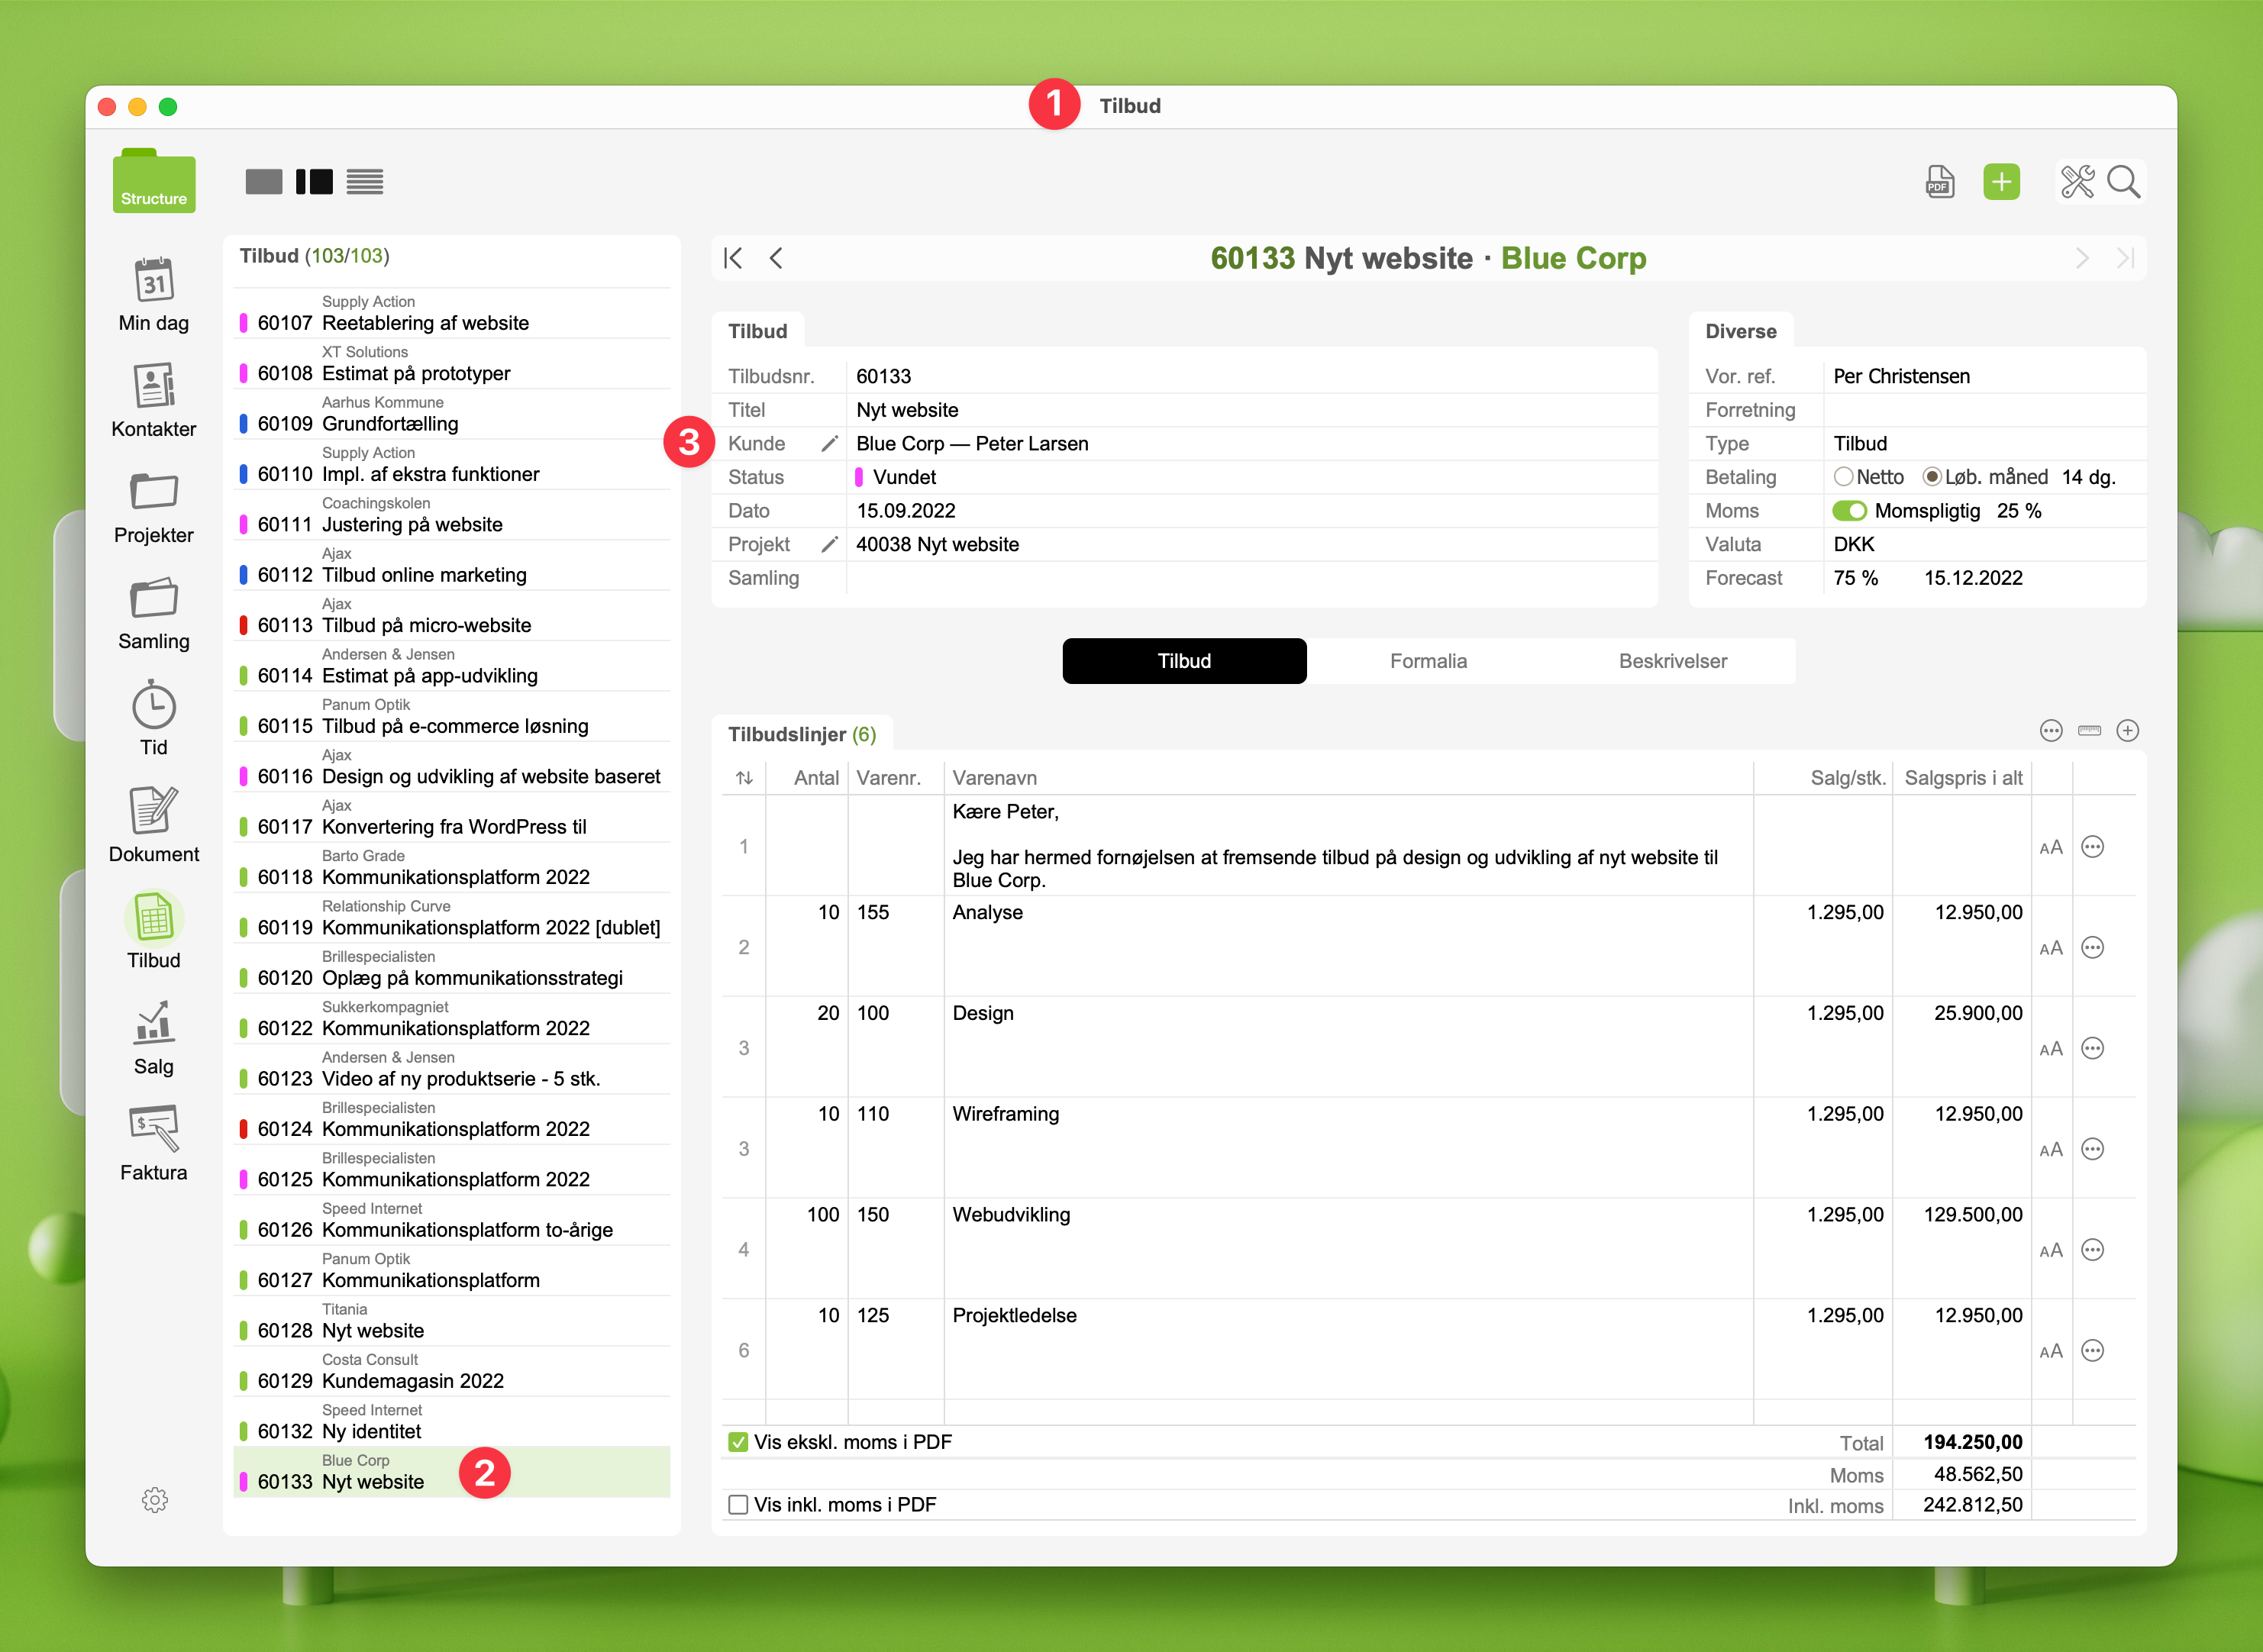Go to the previous record arrow
Image resolution: width=2263 pixels, height=1652 pixels.
point(776,258)
